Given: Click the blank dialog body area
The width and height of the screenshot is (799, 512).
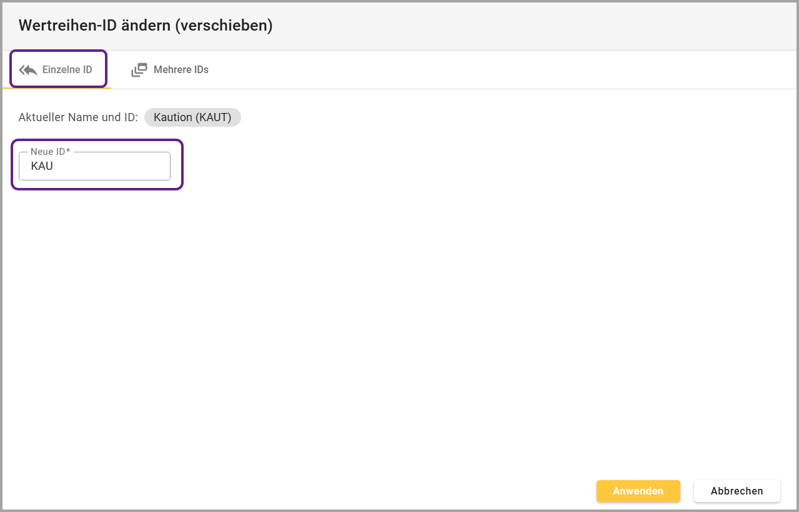Looking at the screenshot, I should click(400, 312).
